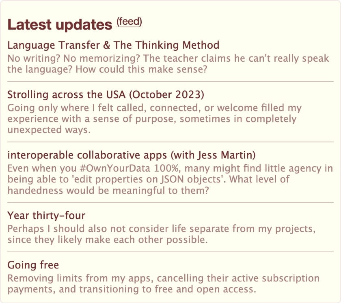Viewport: 341px width, 303px height.
Task: Click the summary starting "Removing limits from my apps"
Action: point(164,284)
